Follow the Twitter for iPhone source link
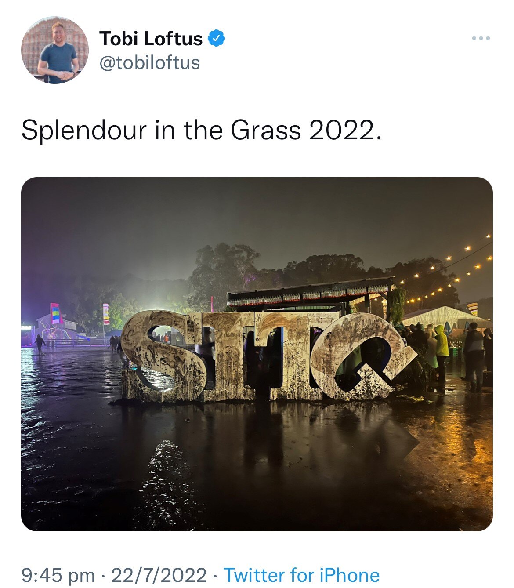The image size is (514, 588). click(x=302, y=575)
